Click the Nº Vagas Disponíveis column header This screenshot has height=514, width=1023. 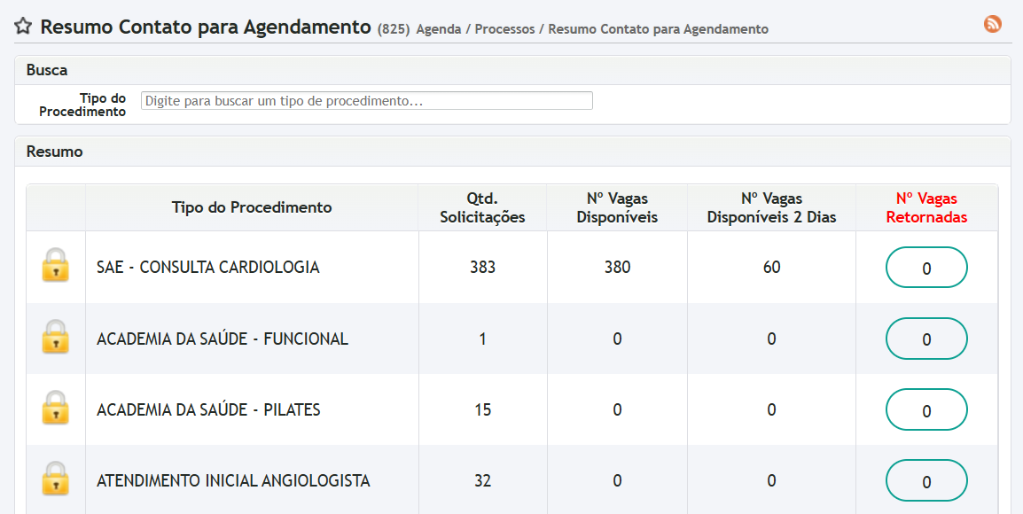click(x=617, y=207)
